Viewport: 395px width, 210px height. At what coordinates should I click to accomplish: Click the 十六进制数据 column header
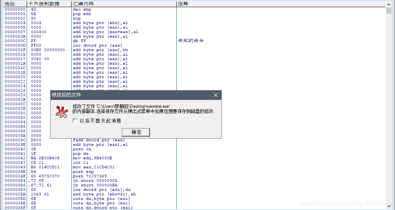49,4
